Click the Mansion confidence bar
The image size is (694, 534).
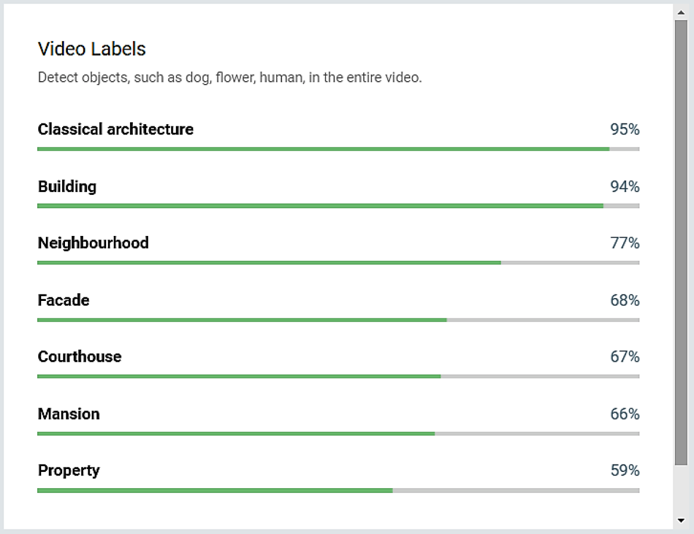coord(338,434)
